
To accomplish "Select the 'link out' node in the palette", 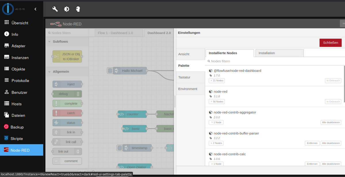I will point(67,151).
